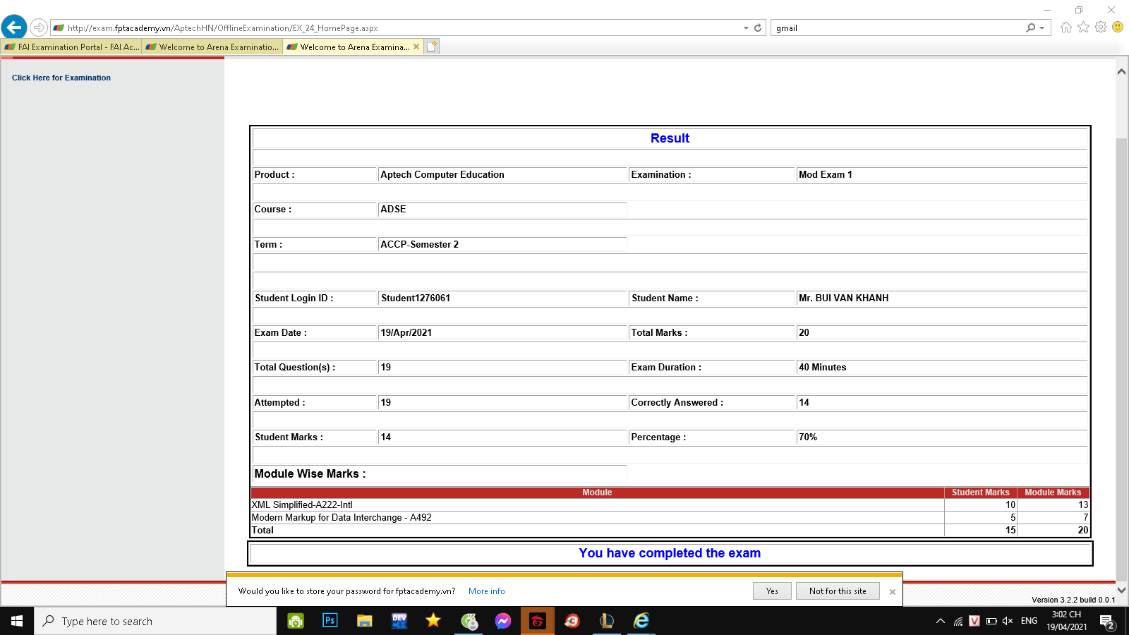Image resolution: width=1129 pixels, height=635 pixels.
Task: Dismiss the password notification bar
Action: 893,592
